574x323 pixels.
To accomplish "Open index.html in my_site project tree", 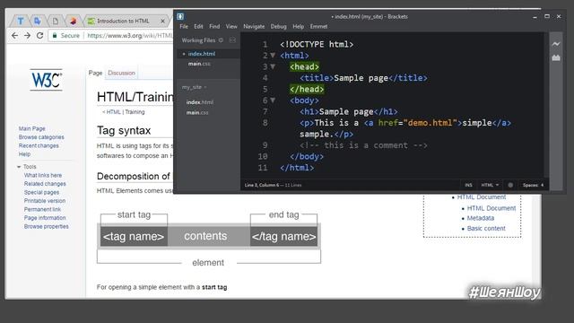I will coord(199,102).
